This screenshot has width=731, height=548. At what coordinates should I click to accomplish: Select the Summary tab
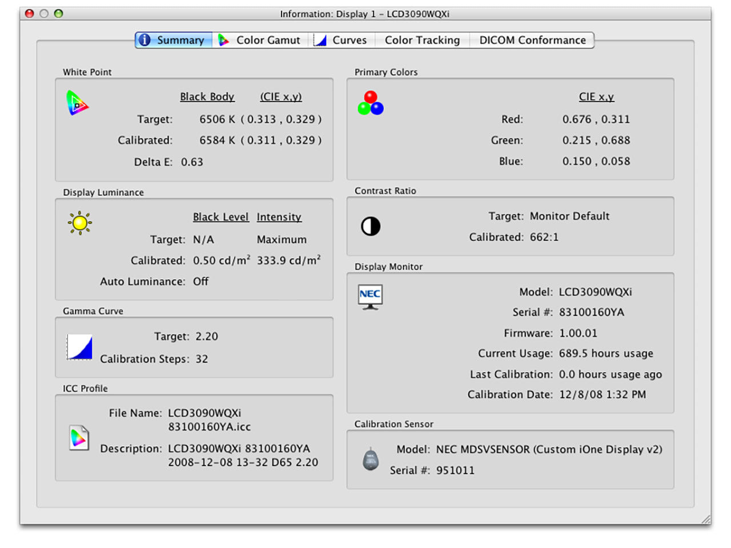point(173,40)
